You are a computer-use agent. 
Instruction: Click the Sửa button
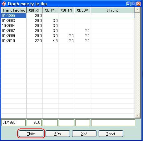coord(57,133)
